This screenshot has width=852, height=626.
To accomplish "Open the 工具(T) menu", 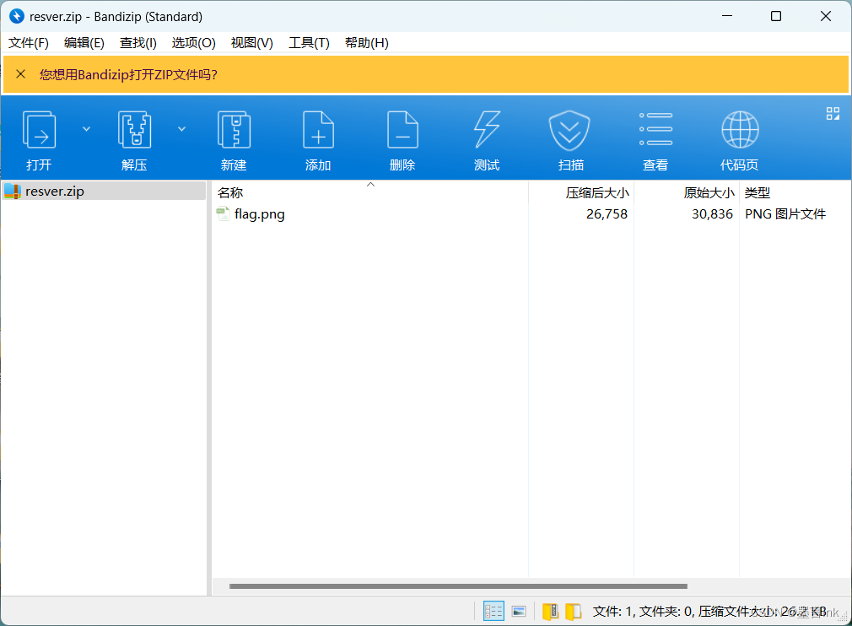I will click(309, 43).
